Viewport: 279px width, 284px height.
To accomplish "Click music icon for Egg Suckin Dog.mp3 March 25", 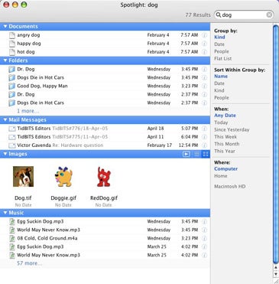I will 12,246.
